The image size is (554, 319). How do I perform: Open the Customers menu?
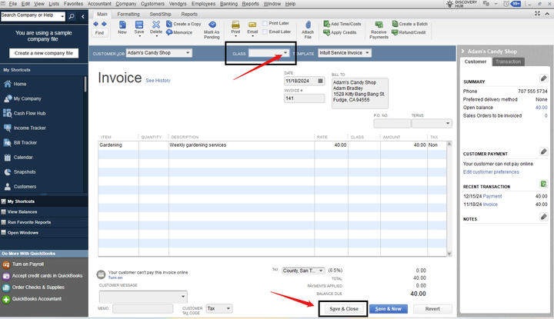click(152, 4)
